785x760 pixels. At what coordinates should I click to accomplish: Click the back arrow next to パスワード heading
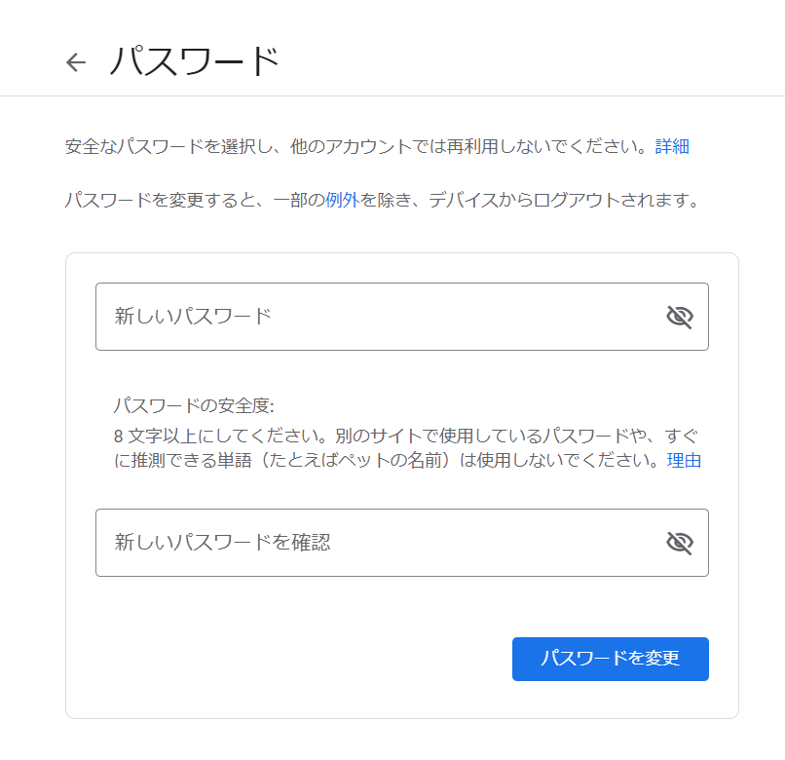75,61
